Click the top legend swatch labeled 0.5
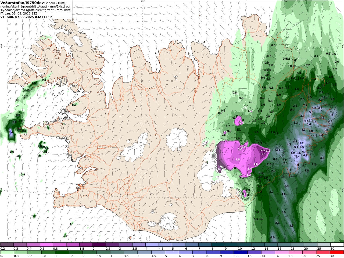The width and height of the screenshot is (344, 258). 46,245
